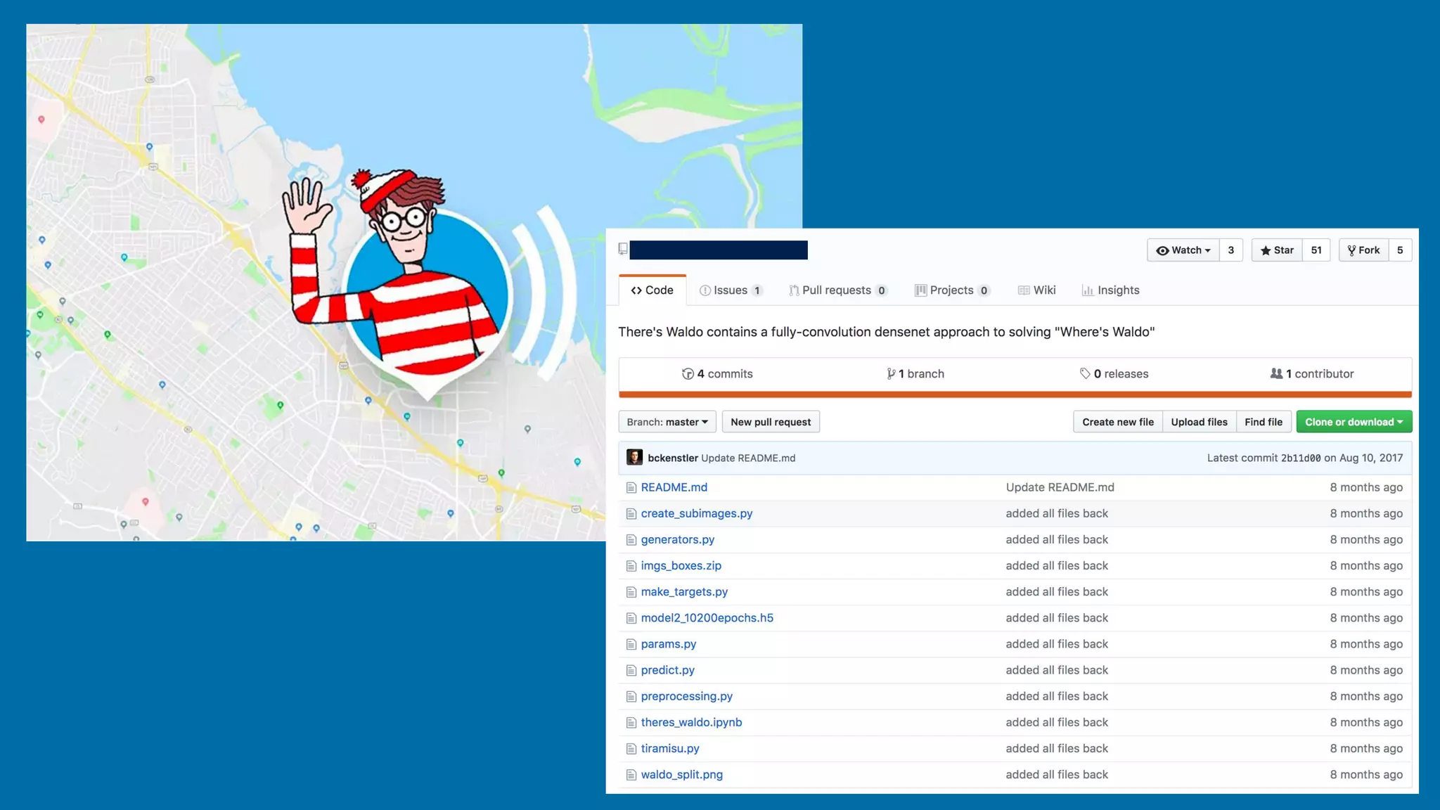Click the file icon beside preprocessing.py

631,696
